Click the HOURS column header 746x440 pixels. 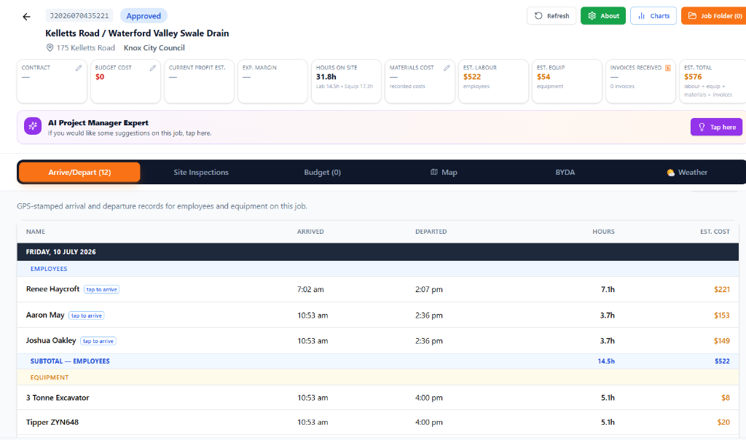point(603,232)
